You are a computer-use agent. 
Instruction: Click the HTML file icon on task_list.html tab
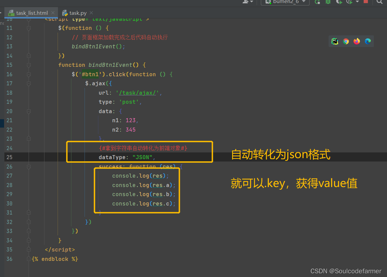11,13
